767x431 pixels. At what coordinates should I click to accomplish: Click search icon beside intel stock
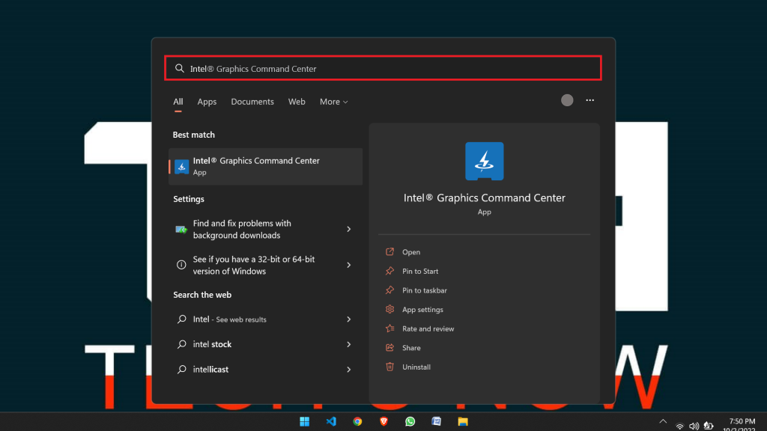(181, 344)
